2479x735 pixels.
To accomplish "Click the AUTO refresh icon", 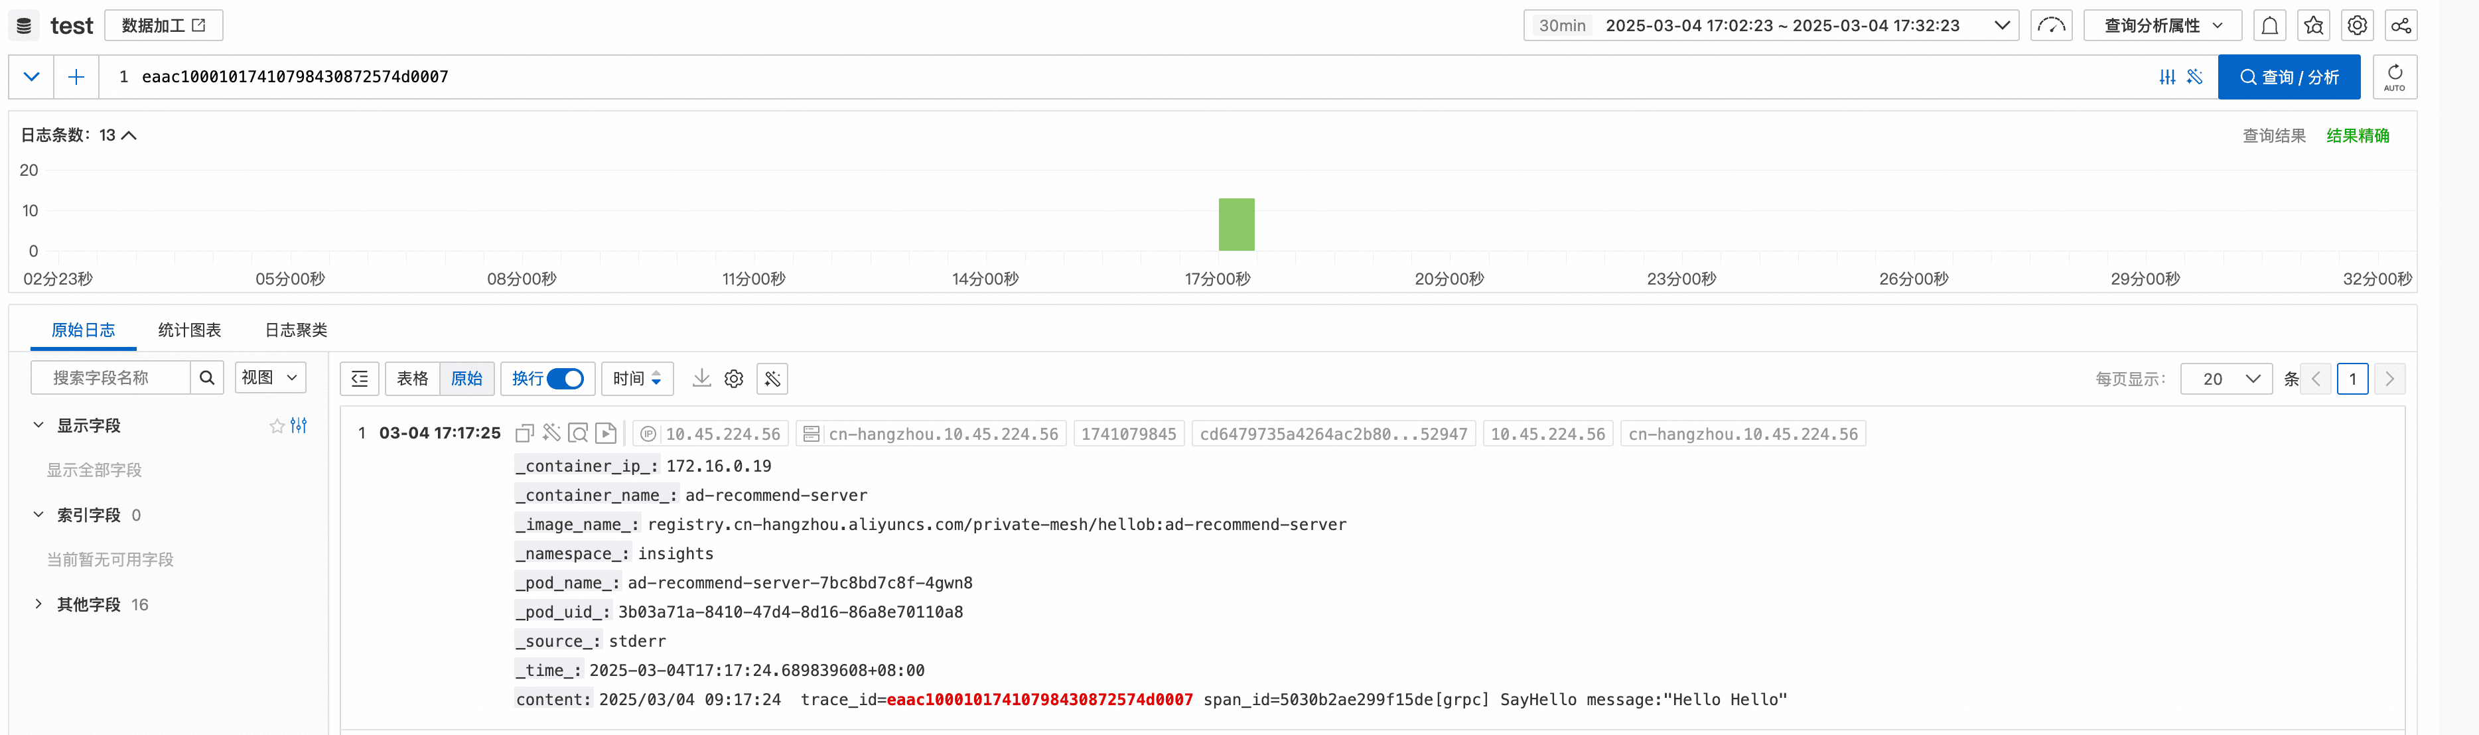I will pyautogui.click(x=2394, y=77).
